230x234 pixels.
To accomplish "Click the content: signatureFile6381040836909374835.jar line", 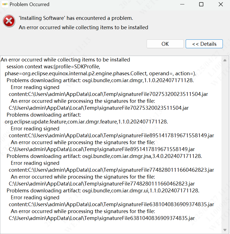I will (111, 205).
